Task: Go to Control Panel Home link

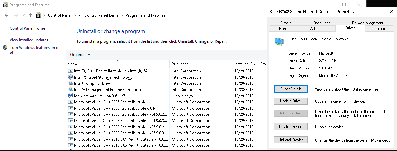Action: click(27, 28)
